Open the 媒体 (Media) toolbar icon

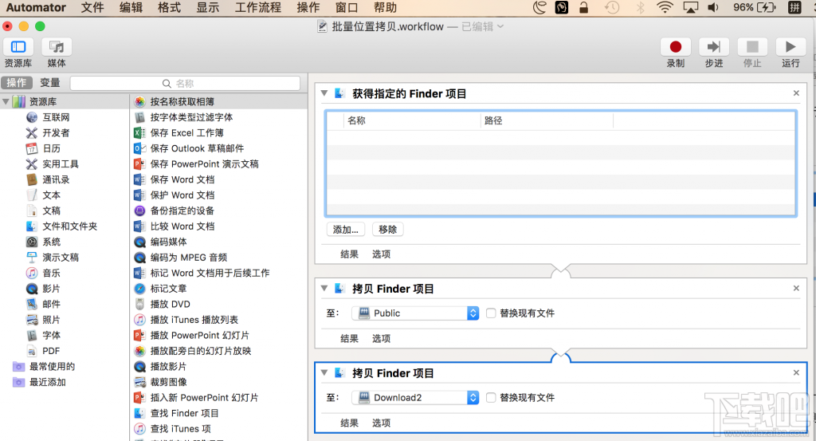tap(57, 47)
